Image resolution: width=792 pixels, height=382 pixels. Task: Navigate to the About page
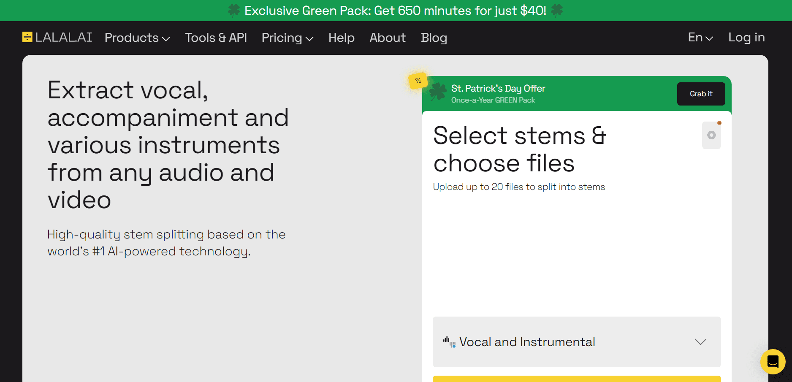[x=387, y=38]
